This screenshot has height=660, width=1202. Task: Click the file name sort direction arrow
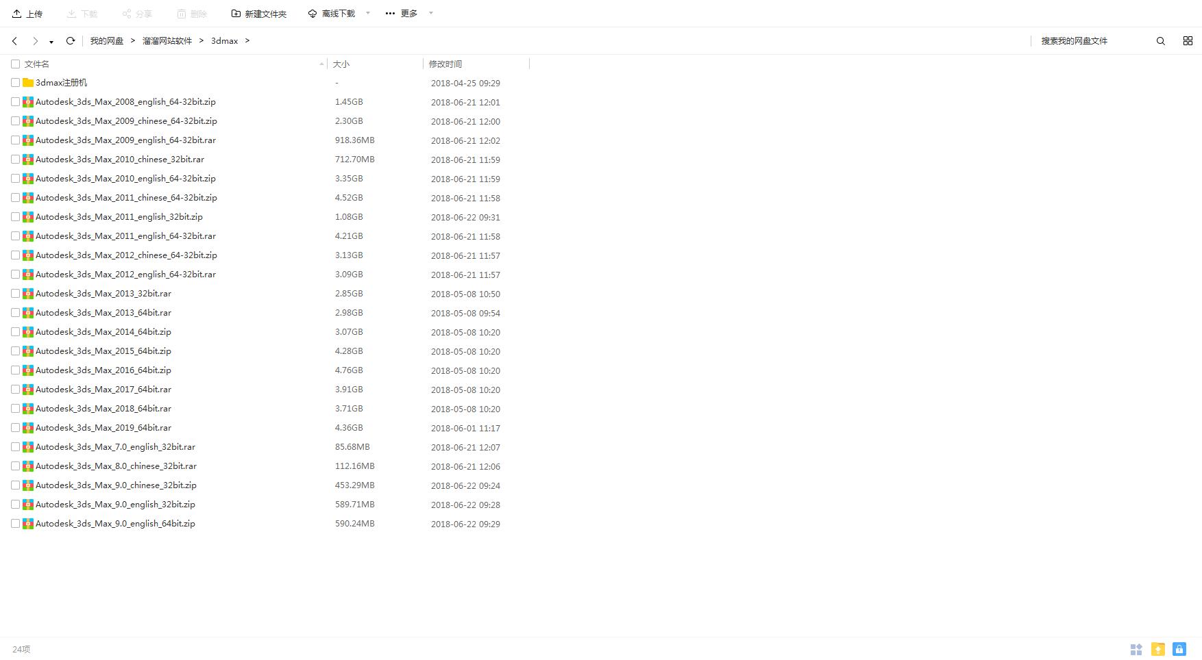point(321,64)
